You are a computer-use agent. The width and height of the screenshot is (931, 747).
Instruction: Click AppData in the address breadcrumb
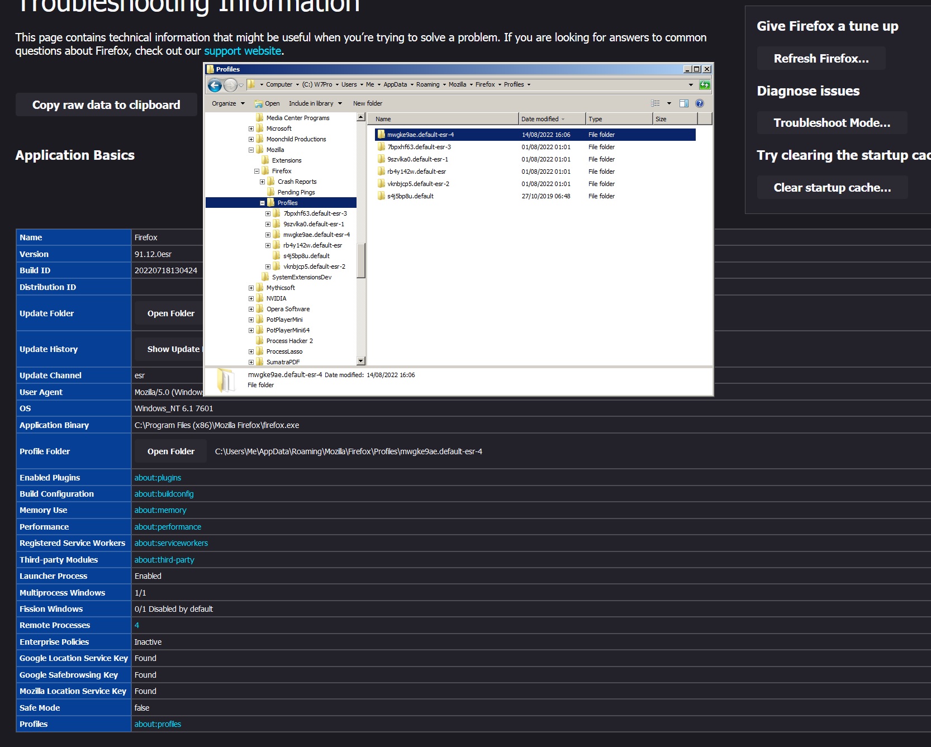(x=395, y=85)
